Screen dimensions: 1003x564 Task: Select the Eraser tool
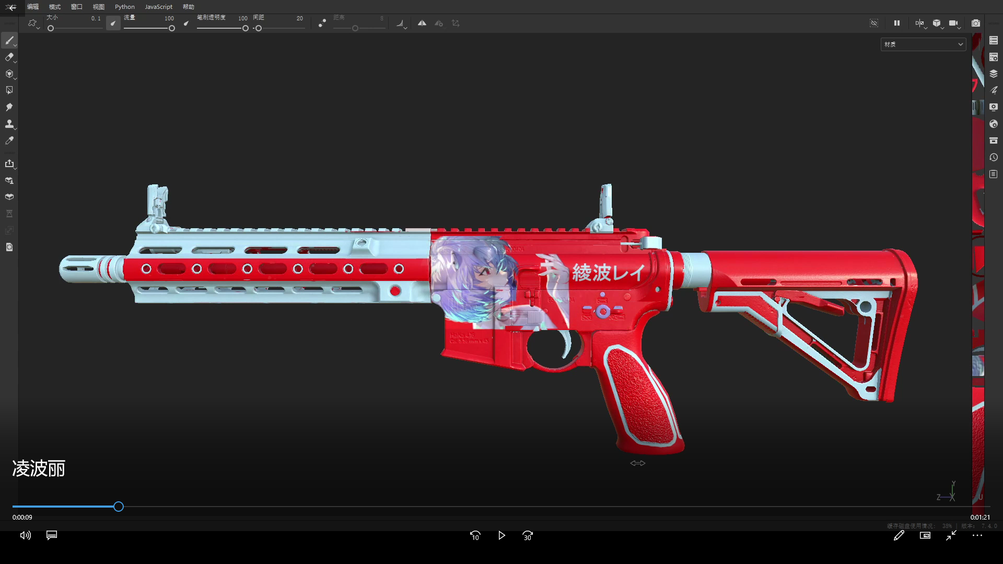pos(9,57)
